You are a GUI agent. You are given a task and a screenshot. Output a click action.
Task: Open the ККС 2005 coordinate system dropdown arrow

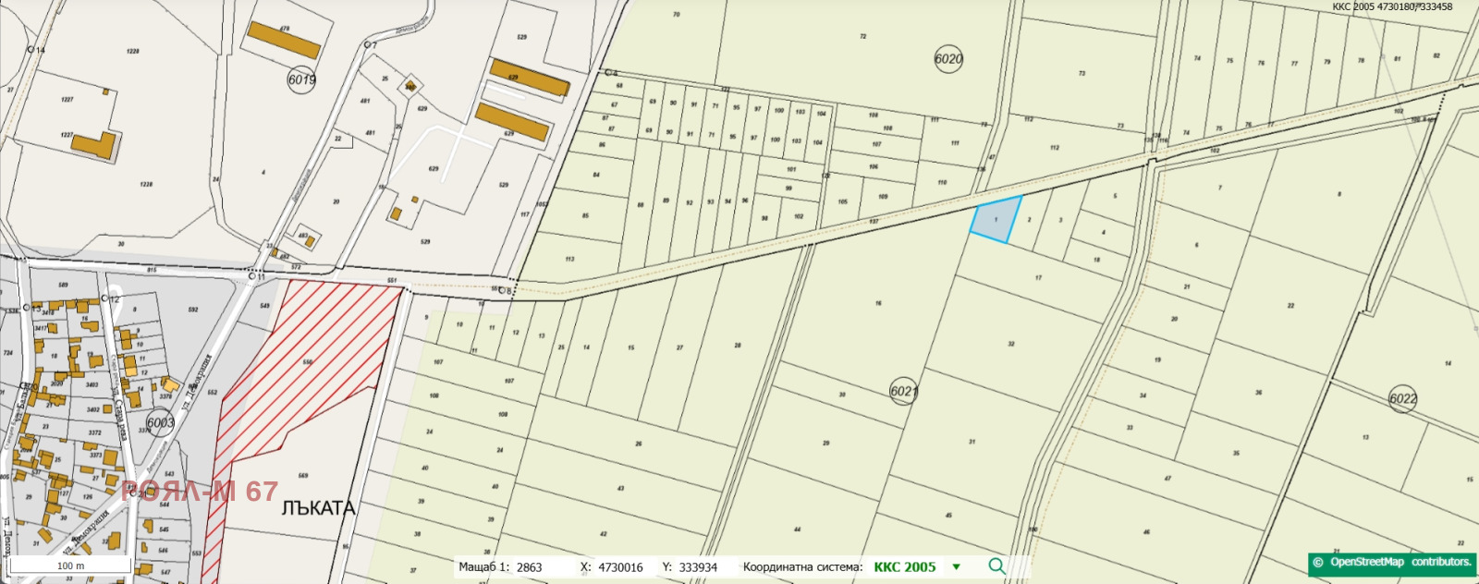957,567
